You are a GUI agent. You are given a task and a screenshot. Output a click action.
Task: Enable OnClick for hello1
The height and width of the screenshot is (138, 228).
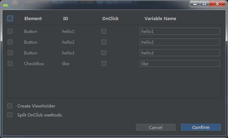click(104, 31)
